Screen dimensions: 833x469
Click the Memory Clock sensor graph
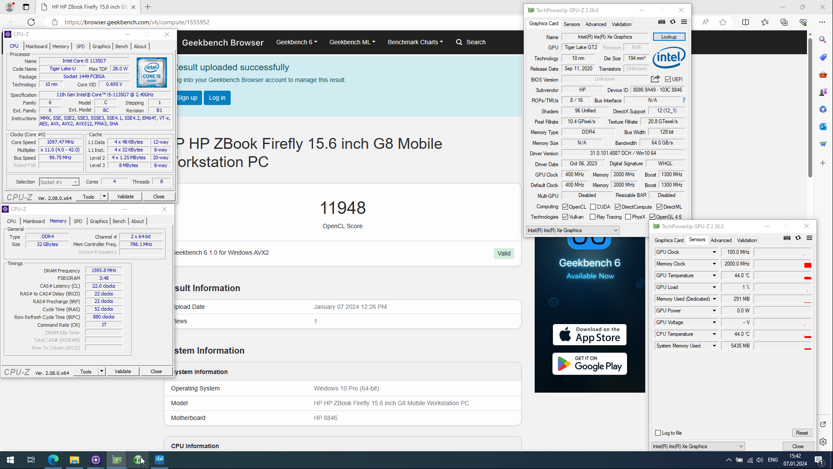click(x=782, y=264)
